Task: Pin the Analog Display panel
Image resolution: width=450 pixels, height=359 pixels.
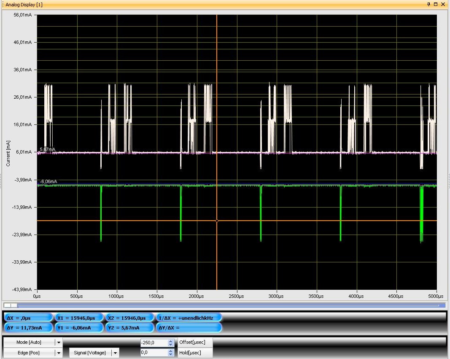Action: coord(429,4)
